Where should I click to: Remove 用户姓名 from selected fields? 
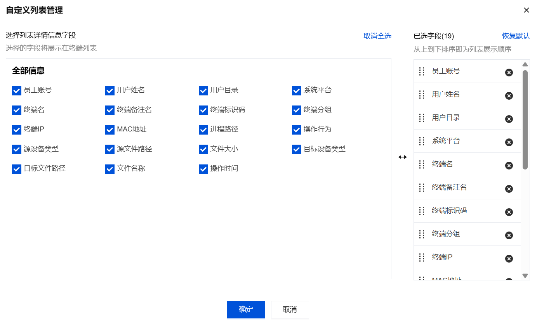(509, 96)
